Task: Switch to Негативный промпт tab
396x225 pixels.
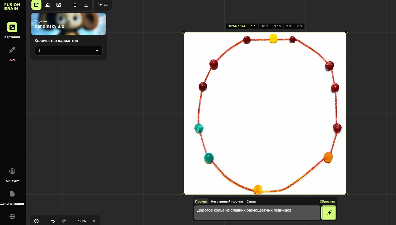Action: point(227,201)
